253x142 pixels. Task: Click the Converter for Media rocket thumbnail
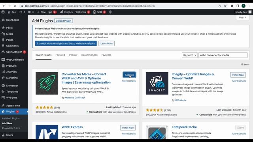coord(47,83)
